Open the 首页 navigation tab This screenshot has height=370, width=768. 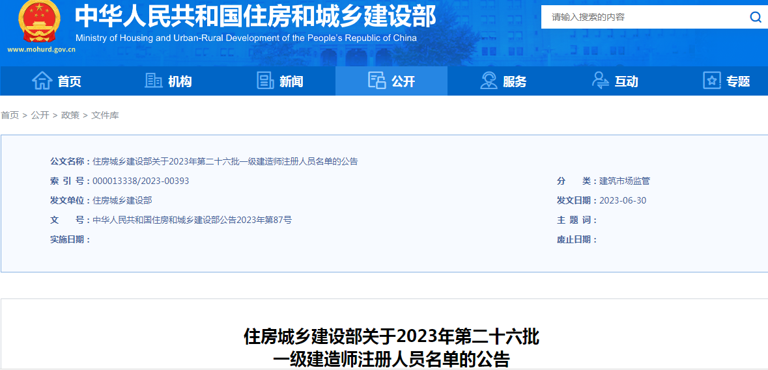[x=56, y=81]
